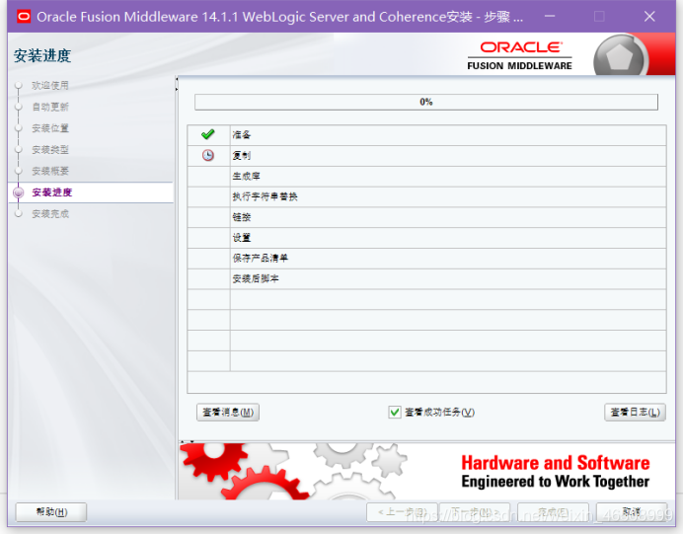Image resolution: width=683 pixels, height=534 pixels.
Task: Click the small collapse arrows above banner
Action: 188,441
